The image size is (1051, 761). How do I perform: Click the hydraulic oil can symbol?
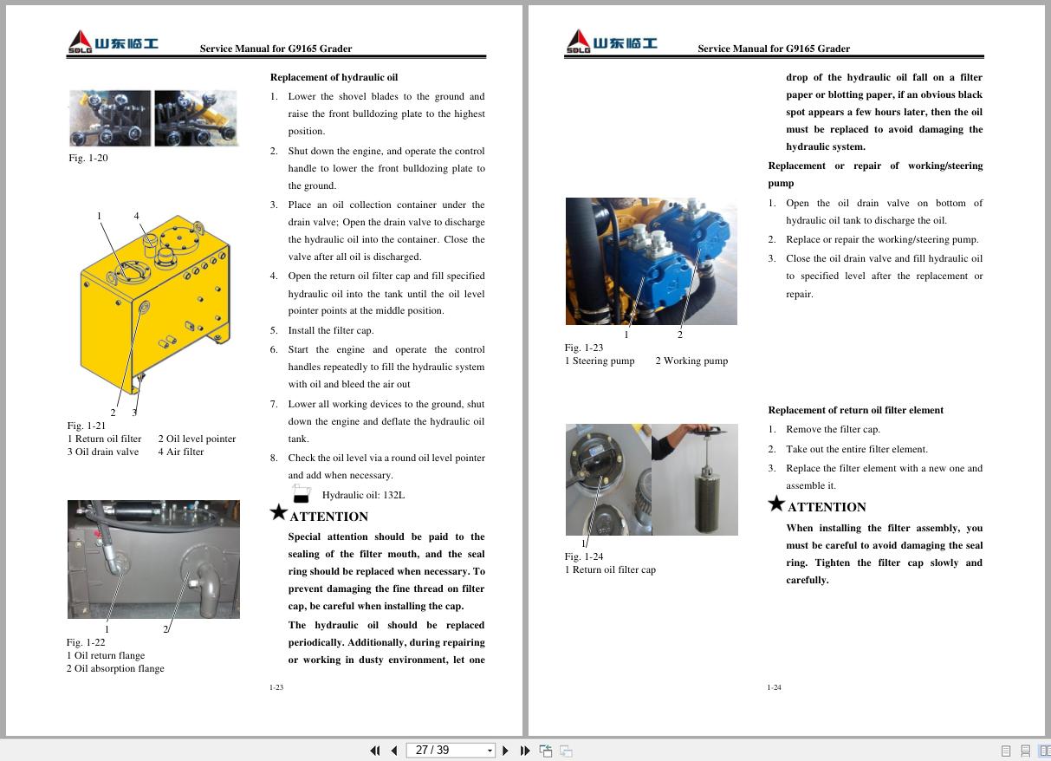coord(301,492)
